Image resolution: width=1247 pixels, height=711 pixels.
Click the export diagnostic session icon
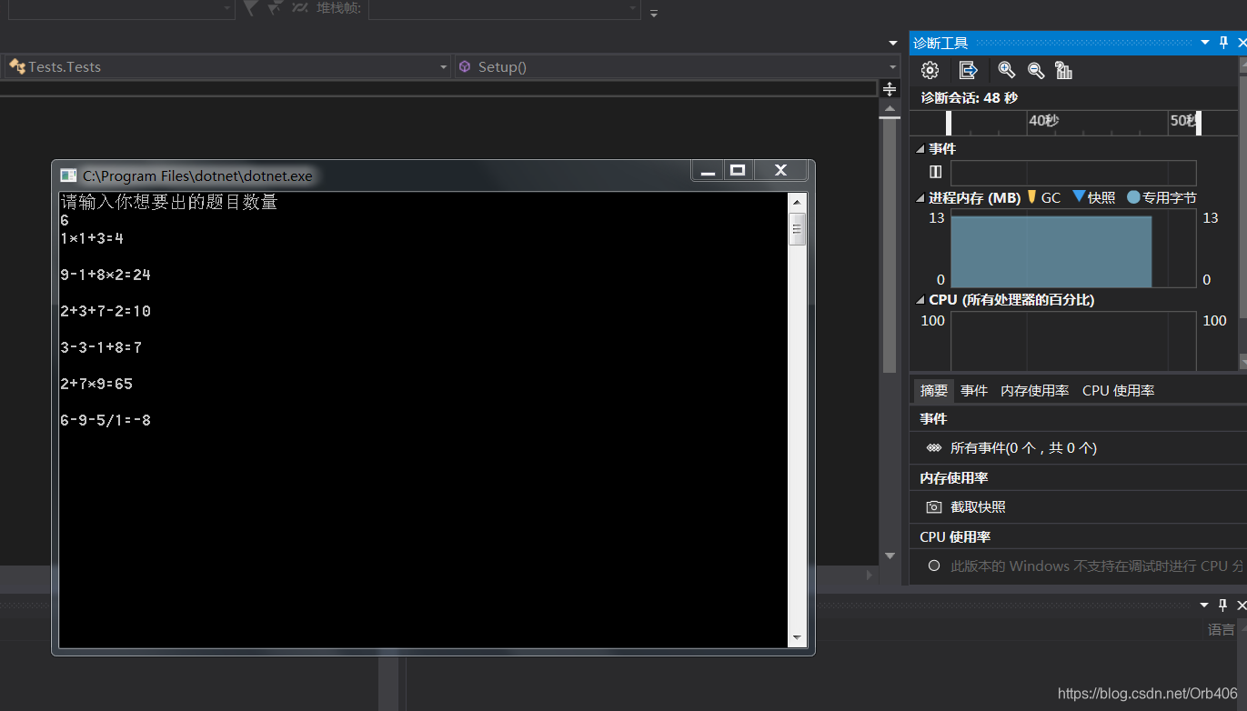tap(969, 70)
